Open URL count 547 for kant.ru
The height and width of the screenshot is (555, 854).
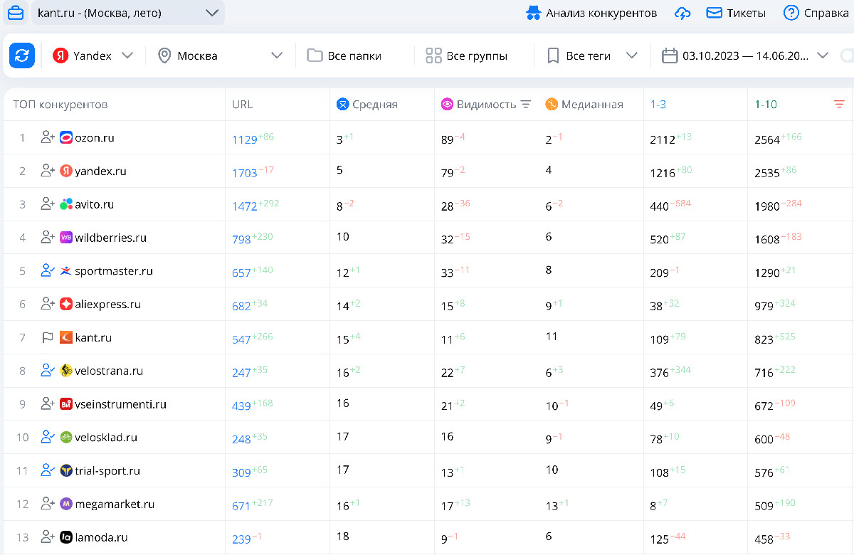241,339
